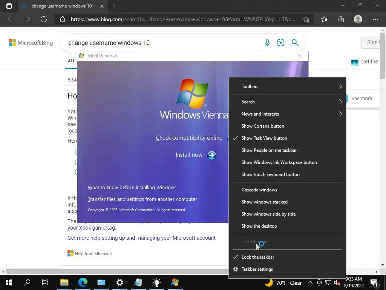
Task: Close the Install Windows dialog
Action: [x=300, y=56]
